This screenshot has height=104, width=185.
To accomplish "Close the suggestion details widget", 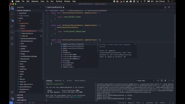I will click(135, 44).
